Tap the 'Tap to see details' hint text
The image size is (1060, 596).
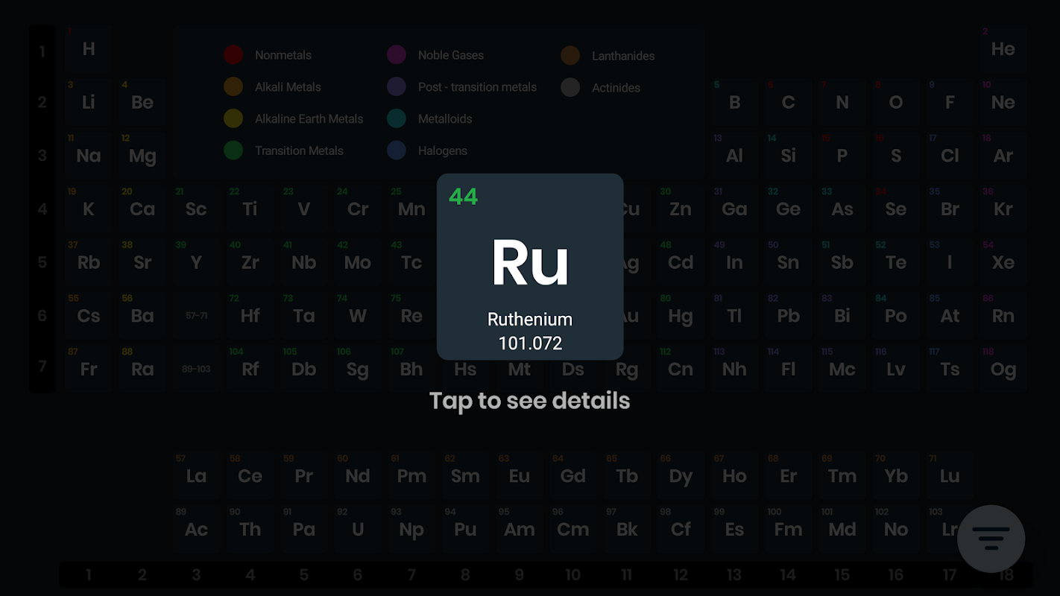(x=530, y=401)
